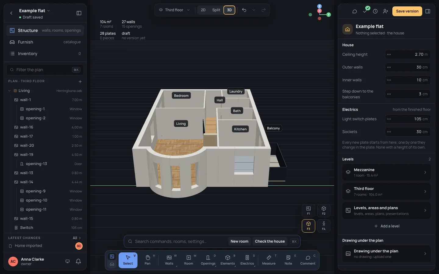Click Add a level
Image resolution: width=439 pixels, height=274 pixels.
[x=387, y=226]
